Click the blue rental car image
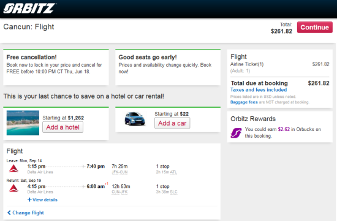The width and height of the screenshot is (337, 221). (x=135, y=119)
